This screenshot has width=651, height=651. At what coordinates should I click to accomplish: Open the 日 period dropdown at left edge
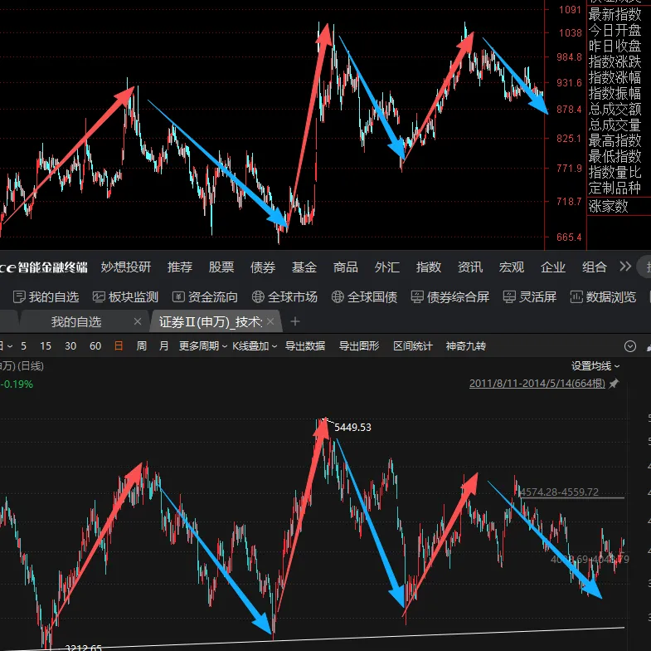coord(7,346)
